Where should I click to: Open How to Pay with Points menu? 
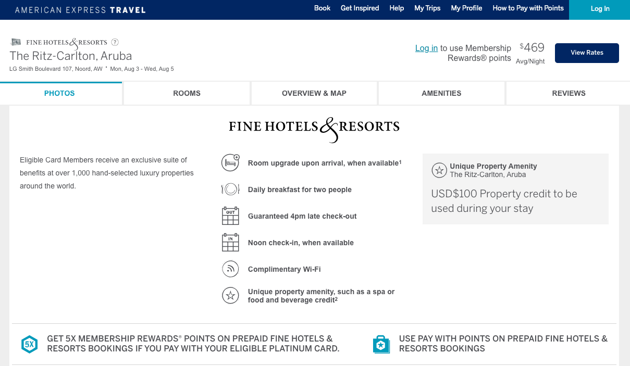pos(528,8)
